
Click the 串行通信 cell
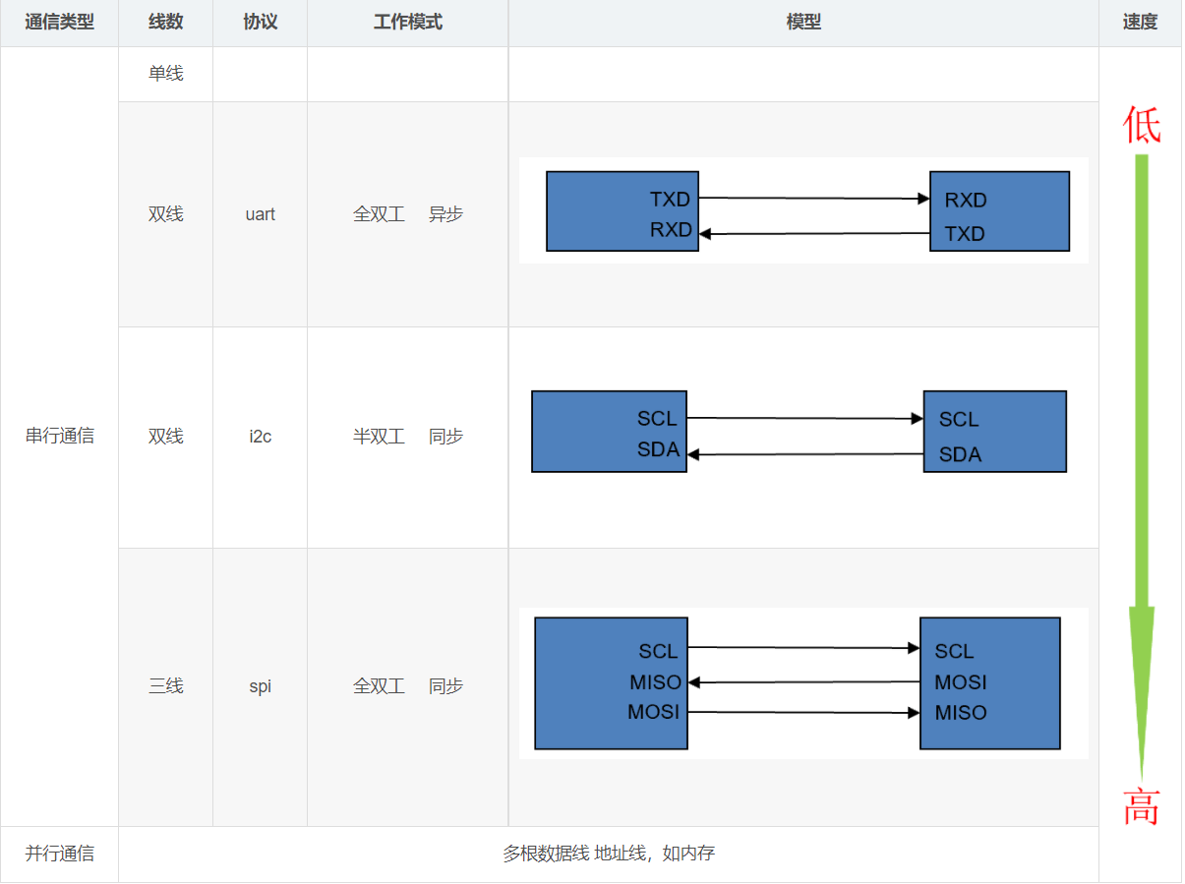click(59, 437)
